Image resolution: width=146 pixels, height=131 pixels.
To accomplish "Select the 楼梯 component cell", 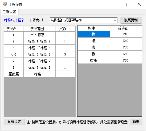I will tap(94, 60).
